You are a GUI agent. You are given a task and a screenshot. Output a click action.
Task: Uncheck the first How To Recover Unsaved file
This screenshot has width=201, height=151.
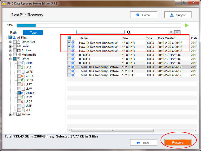click(69, 42)
